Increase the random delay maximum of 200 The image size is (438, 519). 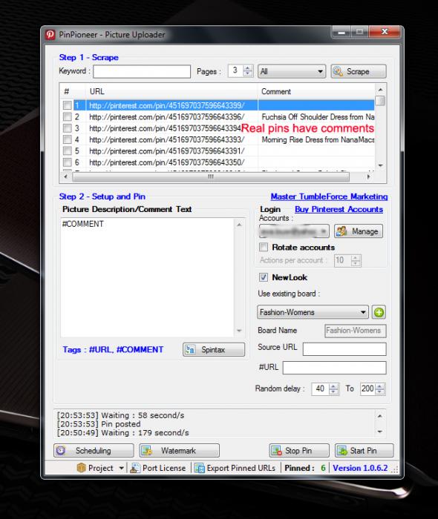pos(380,386)
